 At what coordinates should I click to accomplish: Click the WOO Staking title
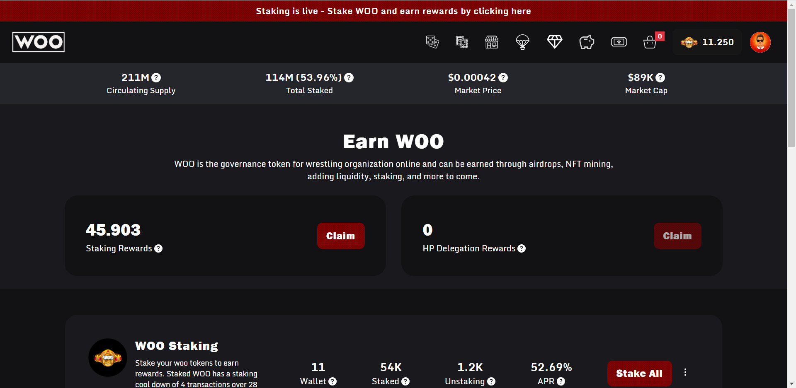click(x=177, y=346)
